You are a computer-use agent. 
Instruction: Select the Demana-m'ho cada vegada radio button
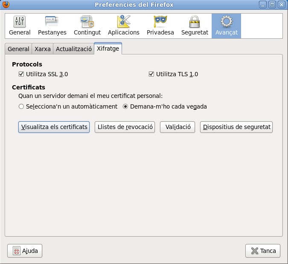click(x=125, y=106)
